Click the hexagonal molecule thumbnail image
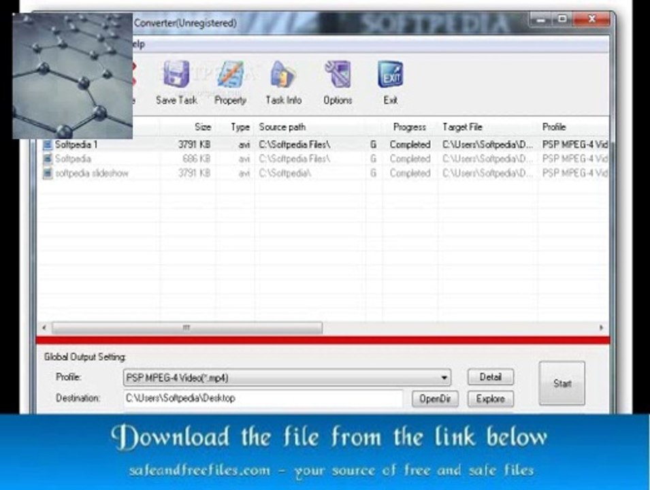 click(x=73, y=76)
